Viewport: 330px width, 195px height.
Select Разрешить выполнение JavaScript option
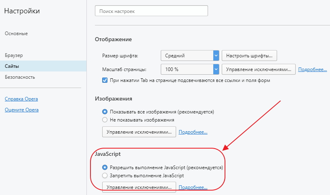pos(105,167)
